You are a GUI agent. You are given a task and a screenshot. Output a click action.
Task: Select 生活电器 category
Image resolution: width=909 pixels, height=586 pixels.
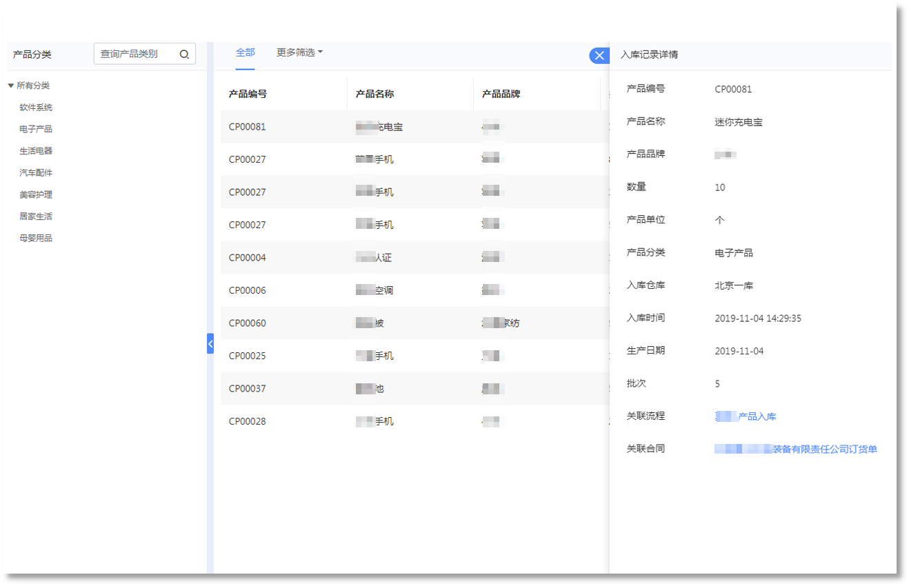click(36, 151)
